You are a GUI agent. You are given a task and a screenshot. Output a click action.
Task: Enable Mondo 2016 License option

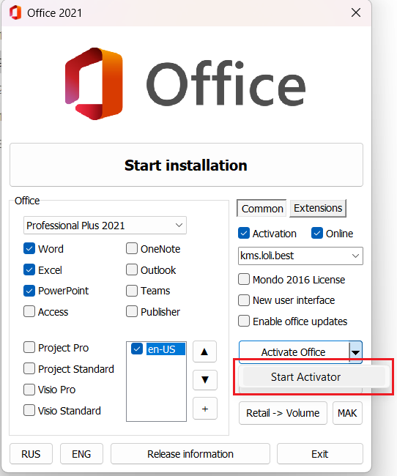(x=244, y=279)
